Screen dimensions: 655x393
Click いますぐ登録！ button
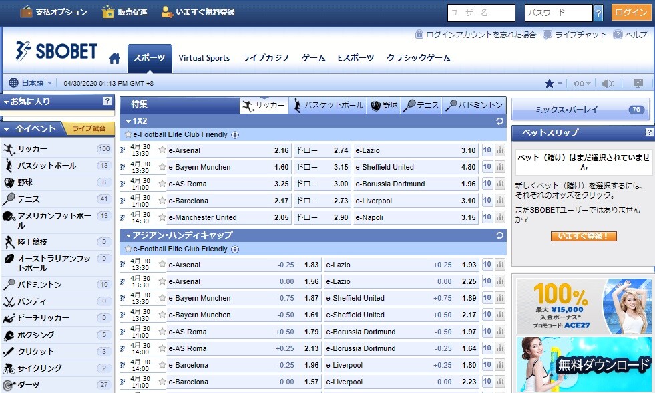[584, 236]
